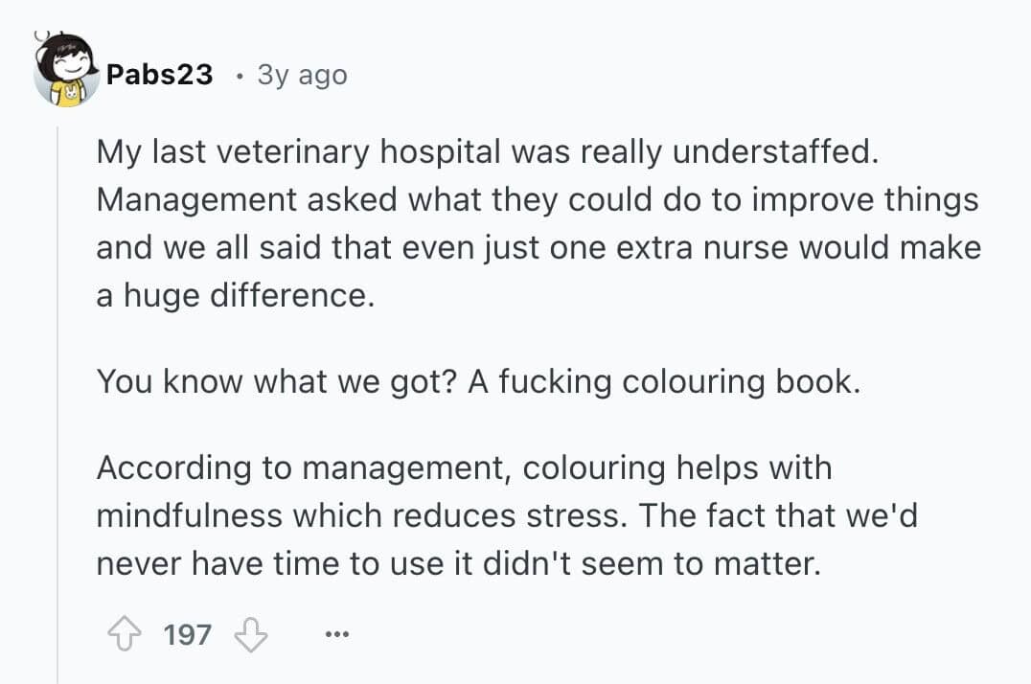Open the three-dot more options menu

click(338, 635)
